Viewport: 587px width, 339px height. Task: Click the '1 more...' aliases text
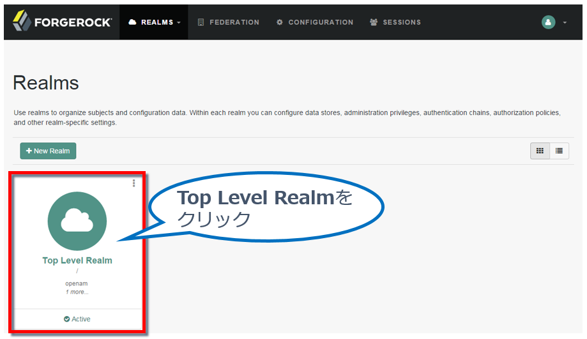(x=77, y=292)
